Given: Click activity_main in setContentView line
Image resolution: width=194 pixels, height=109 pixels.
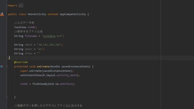Looking at the screenshot, I should [67, 75].
